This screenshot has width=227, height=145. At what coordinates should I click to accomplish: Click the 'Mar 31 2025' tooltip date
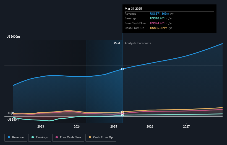133,9
